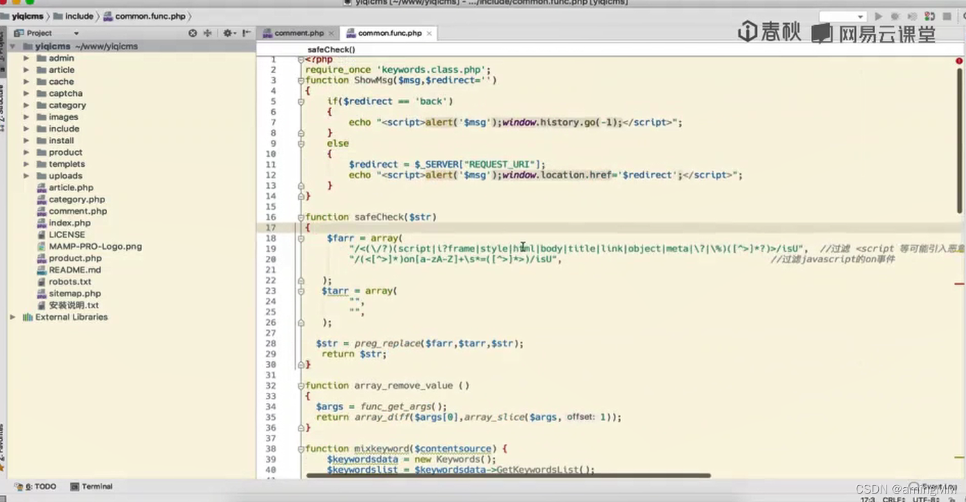966x502 pixels.
Task: Click the README.md file icon
Action: 41,270
